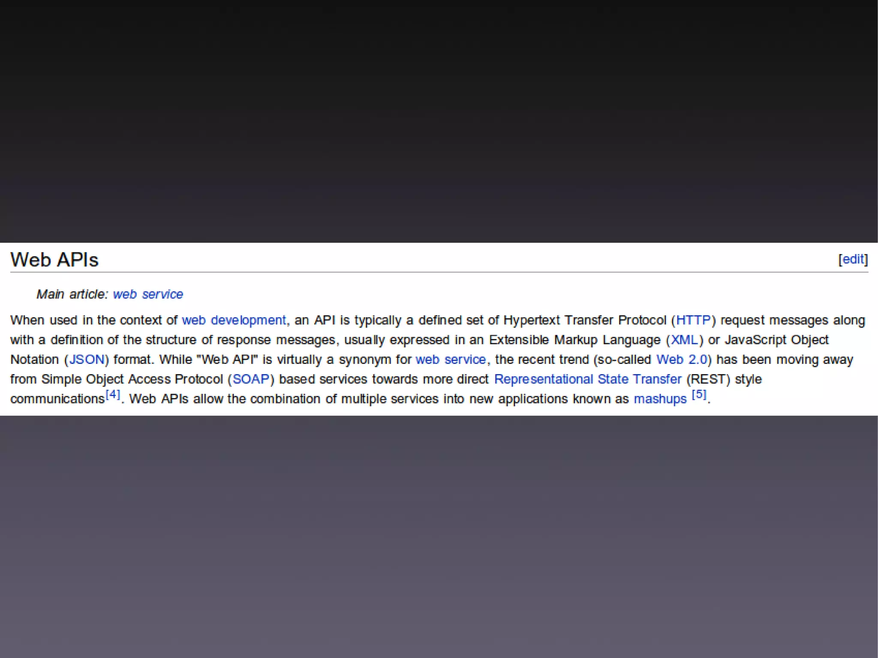
Task: Click the Web APIs section heading
Action: click(x=54, y=260)
